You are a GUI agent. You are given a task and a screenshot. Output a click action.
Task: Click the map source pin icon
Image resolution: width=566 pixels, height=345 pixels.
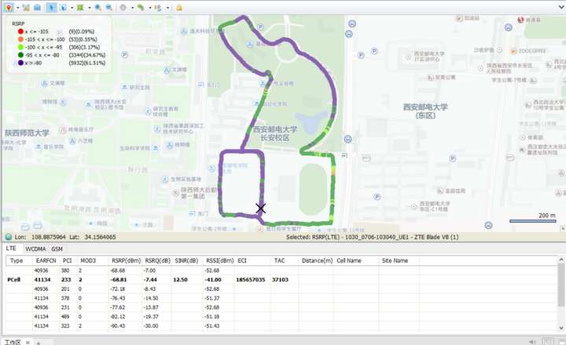point(9,8)
